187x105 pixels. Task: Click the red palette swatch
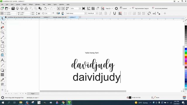(186, 57)
